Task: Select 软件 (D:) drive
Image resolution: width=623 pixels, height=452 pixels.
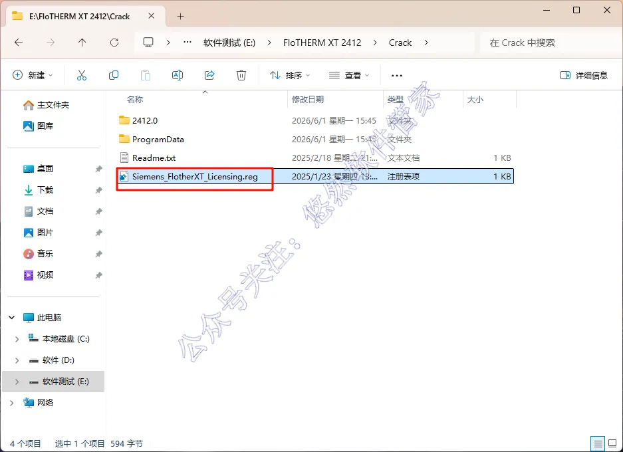Action: [x=52, y=360]
